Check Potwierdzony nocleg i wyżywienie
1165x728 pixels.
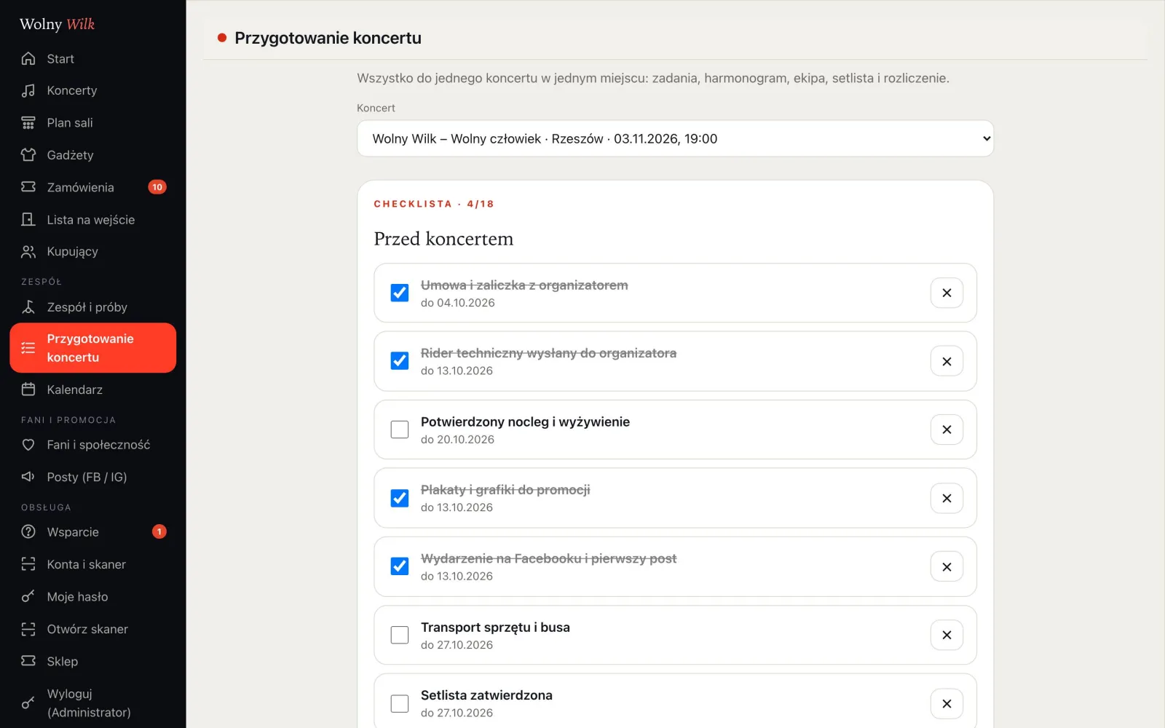point(400,430)
